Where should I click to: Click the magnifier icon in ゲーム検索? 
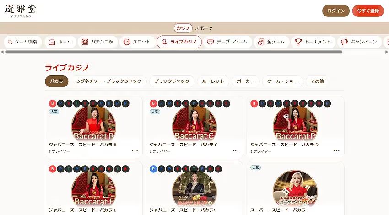tap(10, 42)
